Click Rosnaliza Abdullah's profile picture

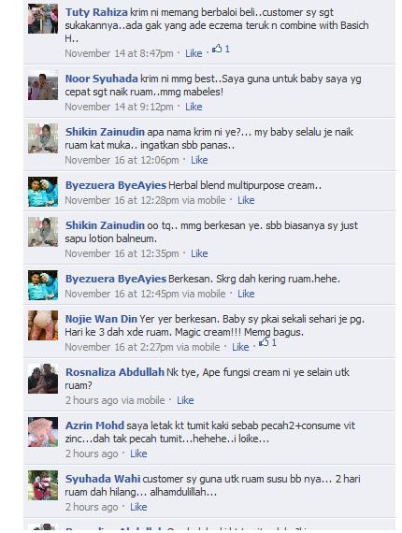(43, 379)
